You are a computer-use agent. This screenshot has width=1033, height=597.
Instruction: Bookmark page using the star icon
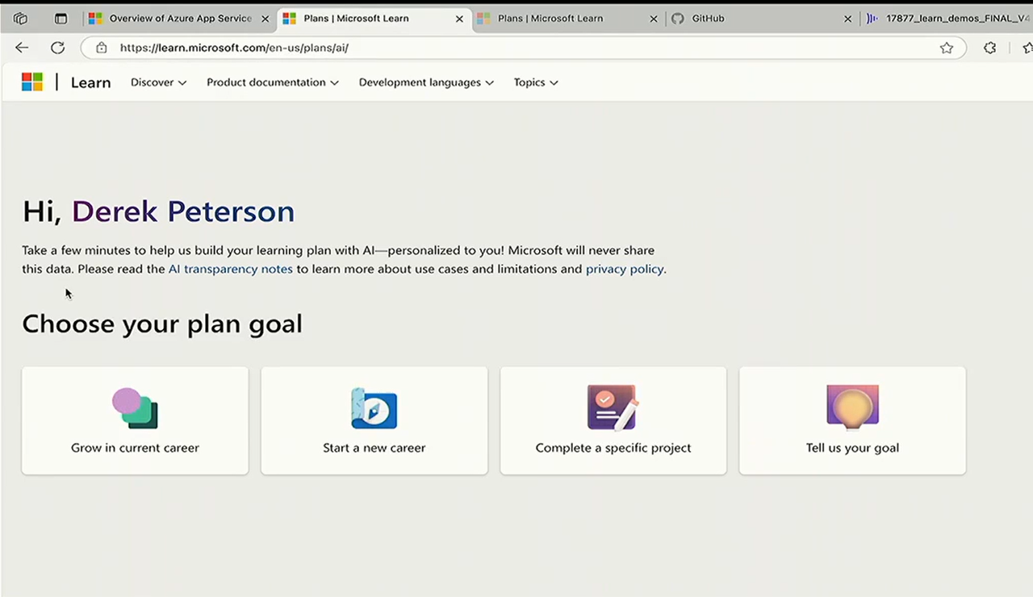[x=947, y=48]
